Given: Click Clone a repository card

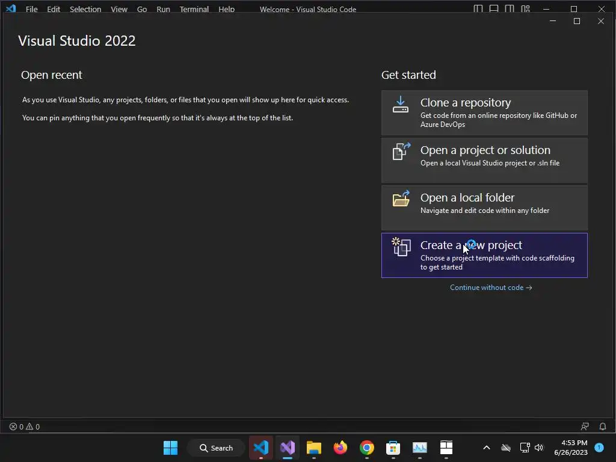Looking at the screenshot, I should (x=484, y=112).
